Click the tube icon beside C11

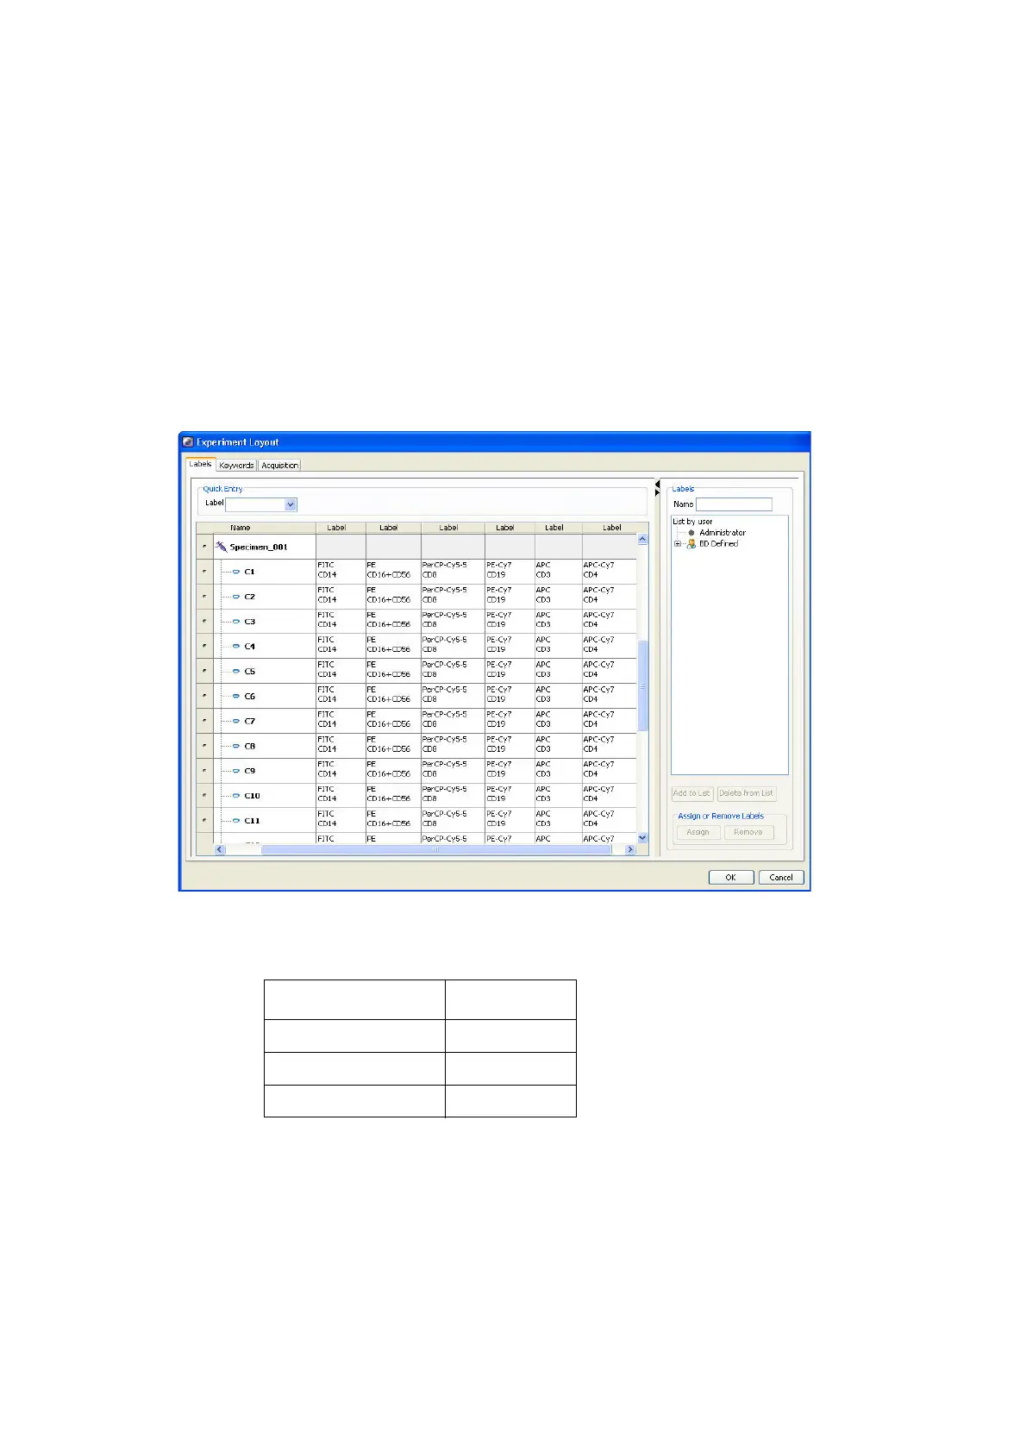click(236, 821)
